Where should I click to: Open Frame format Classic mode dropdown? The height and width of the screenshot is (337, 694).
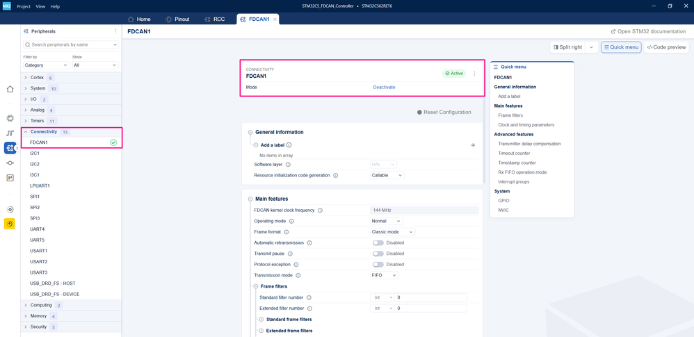coord(393,232)
